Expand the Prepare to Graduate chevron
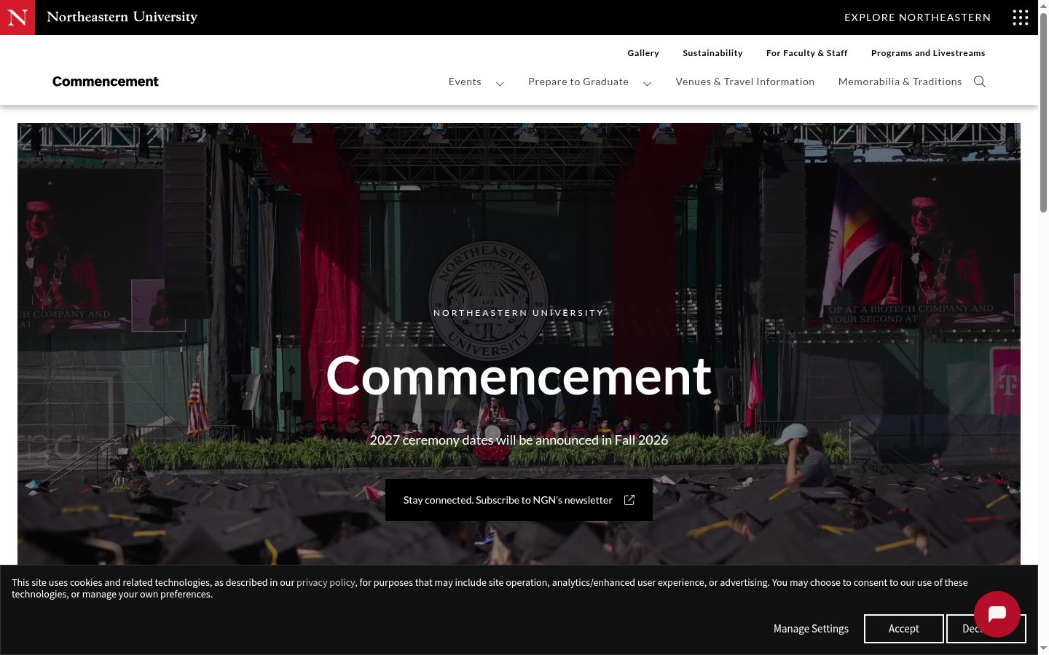 point(647,83)
